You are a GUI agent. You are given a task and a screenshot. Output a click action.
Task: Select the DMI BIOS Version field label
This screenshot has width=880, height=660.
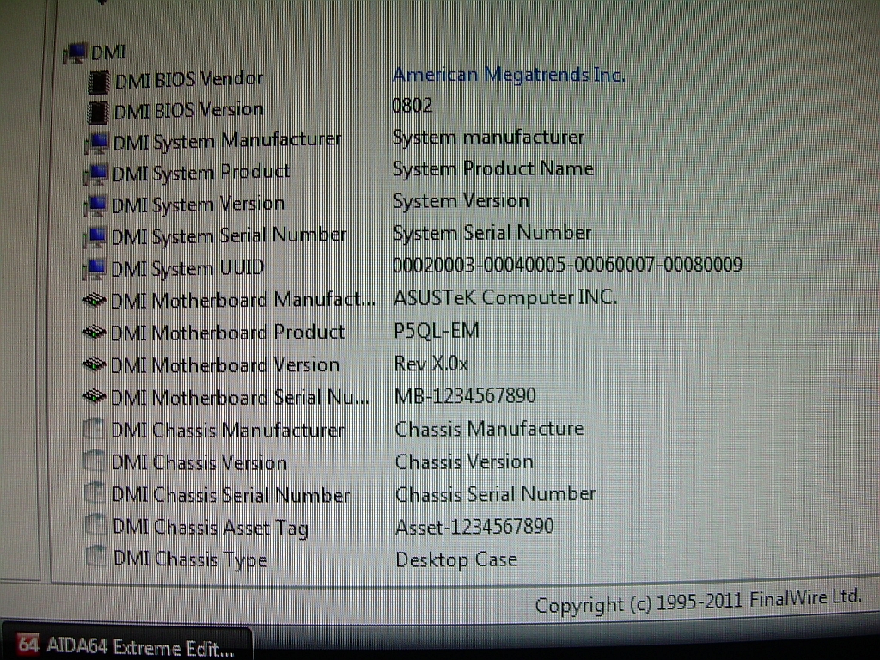pos(188,111)
